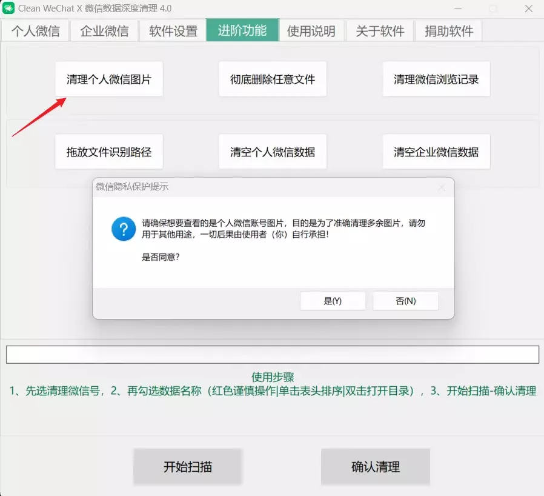Go to the 关于软件 tab
Image resolution: width=544 pixels, height=496 pixels.
pyautogui.click(x=380, y=31)
